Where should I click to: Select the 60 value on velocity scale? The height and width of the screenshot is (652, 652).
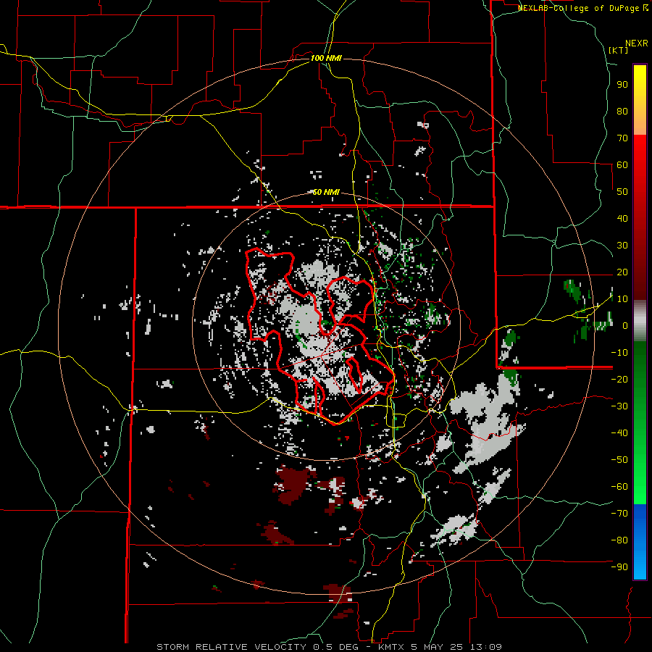coord(622,165)
